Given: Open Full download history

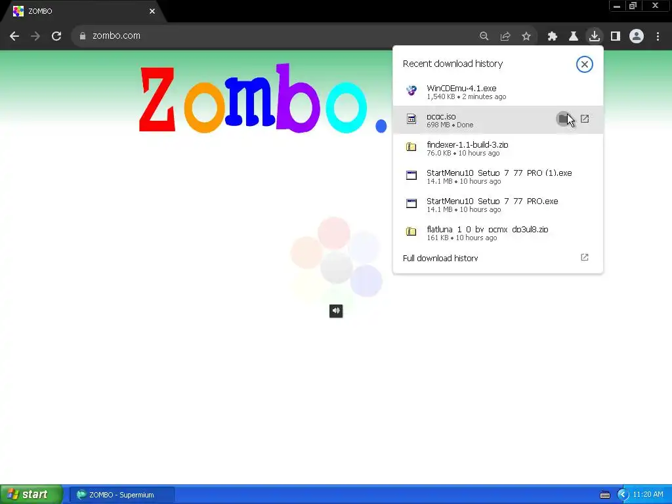Looking at the screenshot, I should [497, 258].
